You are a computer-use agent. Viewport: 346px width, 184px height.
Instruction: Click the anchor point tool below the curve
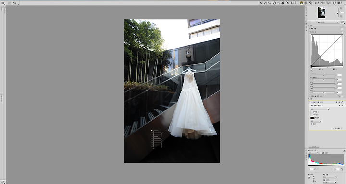pyautogui.click(x=311, y=70)
